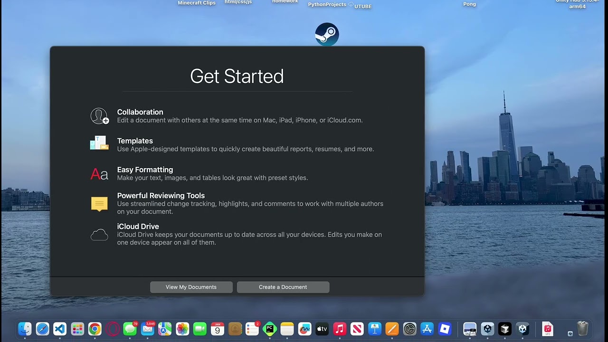Launch Music from the Dock
This screenshot has height=342, width=608.
340,329
